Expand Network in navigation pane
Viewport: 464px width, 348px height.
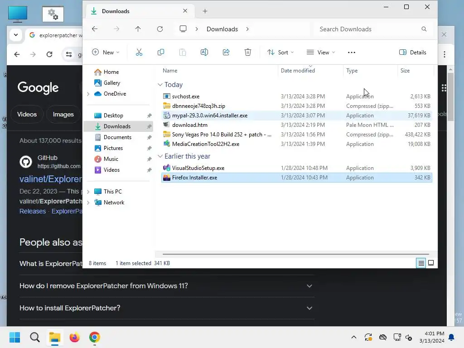[88, 203]
